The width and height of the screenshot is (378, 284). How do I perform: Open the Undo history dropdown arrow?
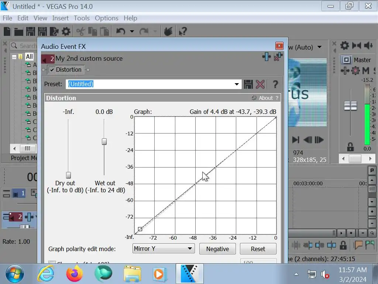tap(132, 31)
